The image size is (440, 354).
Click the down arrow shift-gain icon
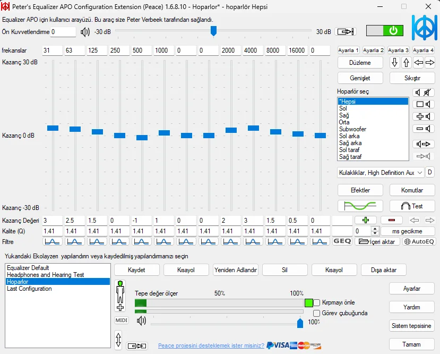[x=394, y=62]
